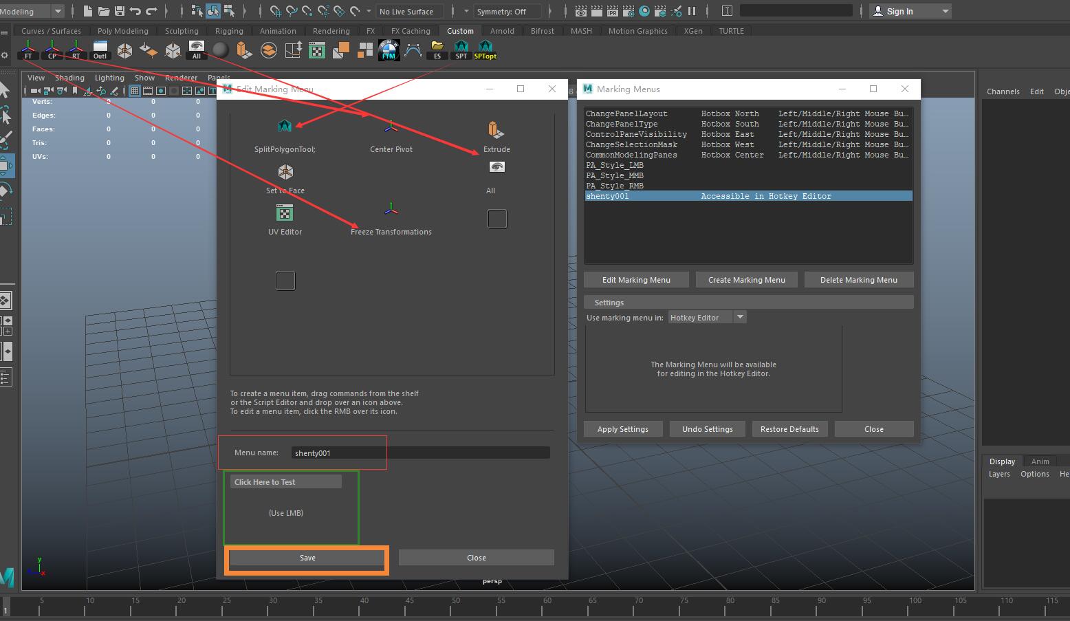Toggle snap to points magnet icon
1070x621 pixels.
307,11
